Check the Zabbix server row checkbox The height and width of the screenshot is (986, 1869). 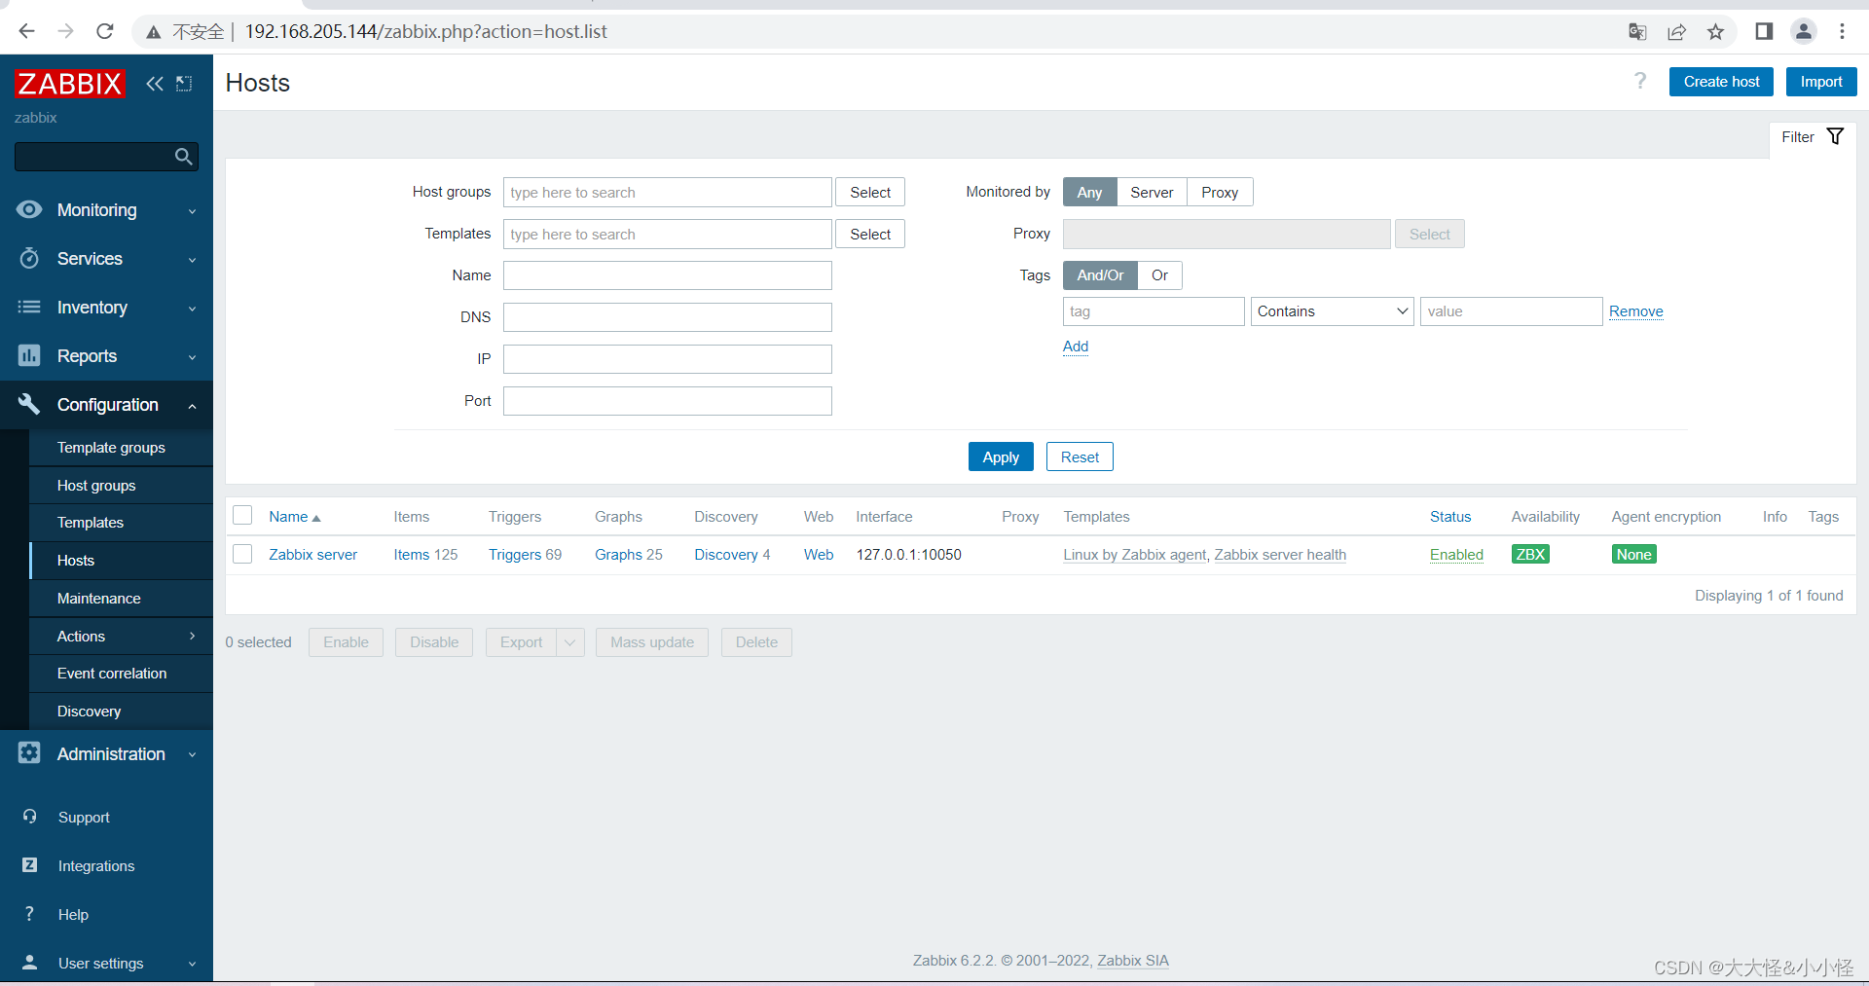243,554
